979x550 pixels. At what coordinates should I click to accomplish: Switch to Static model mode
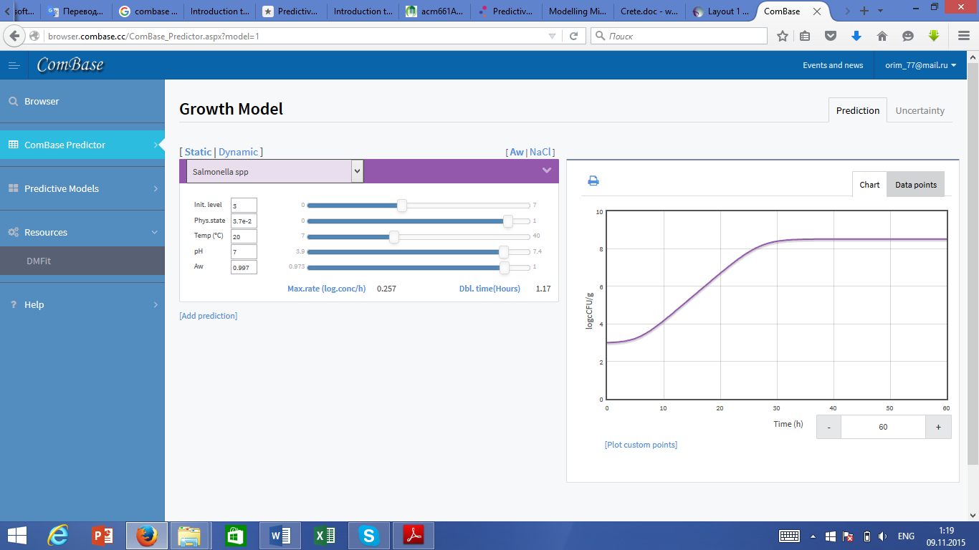point(198,152)
